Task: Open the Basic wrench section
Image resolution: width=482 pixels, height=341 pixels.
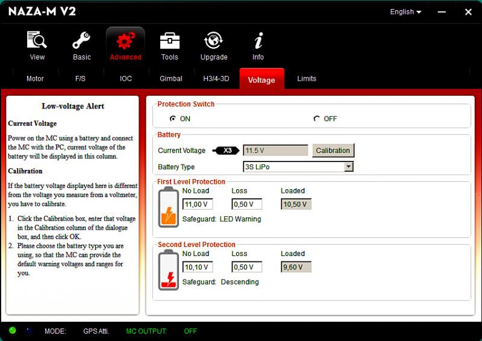Action: pos(82,42)
